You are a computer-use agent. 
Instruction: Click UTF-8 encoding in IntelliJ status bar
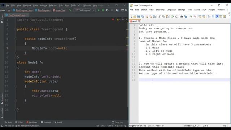(x=110, y=126)
